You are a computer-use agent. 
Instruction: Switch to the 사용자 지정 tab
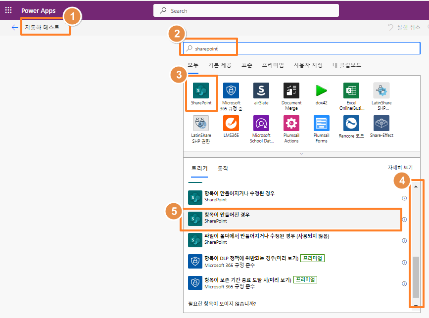point(308,65)
